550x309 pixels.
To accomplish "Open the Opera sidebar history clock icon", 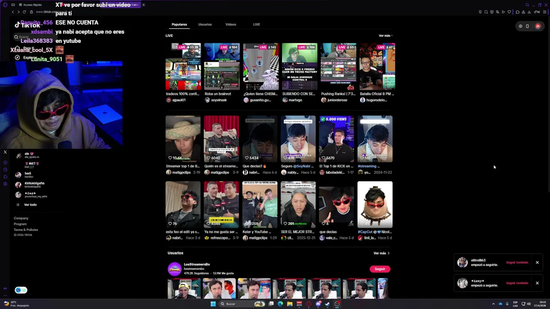I will click(x=5, y=170).
